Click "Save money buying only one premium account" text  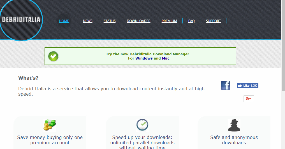(50, 140)
